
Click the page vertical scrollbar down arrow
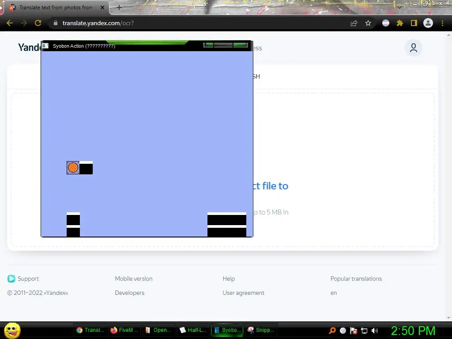[x=448, y=318]
